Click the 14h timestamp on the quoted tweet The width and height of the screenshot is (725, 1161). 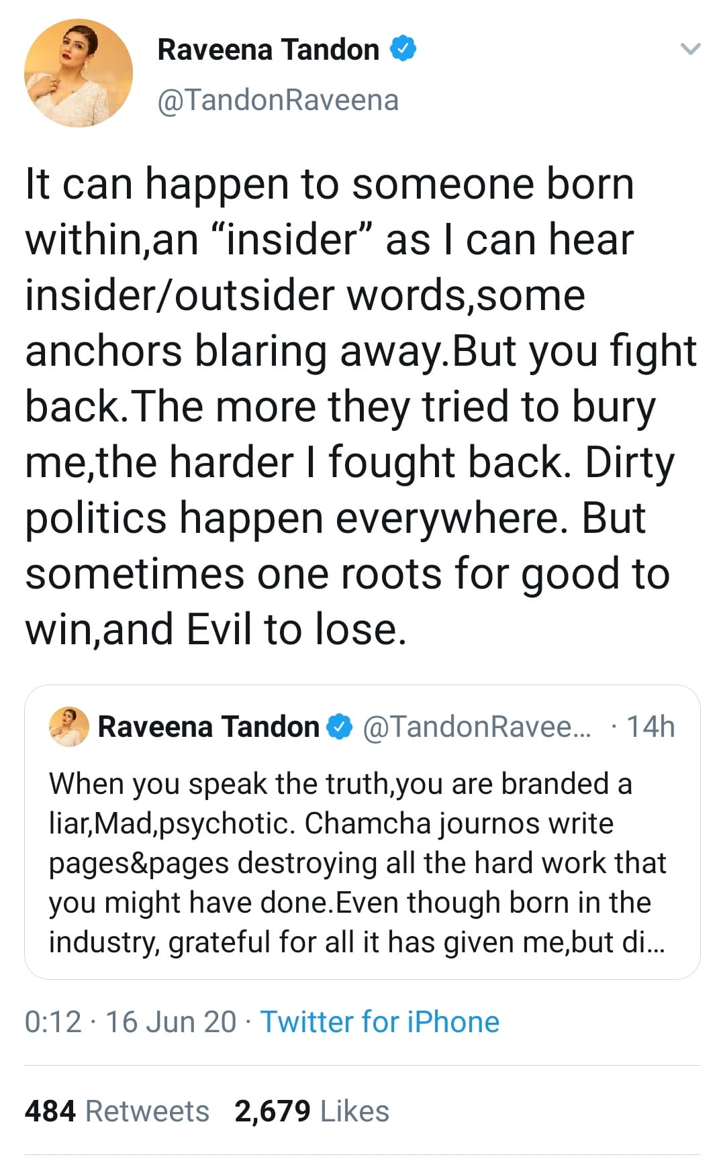(x=650, y=727)
